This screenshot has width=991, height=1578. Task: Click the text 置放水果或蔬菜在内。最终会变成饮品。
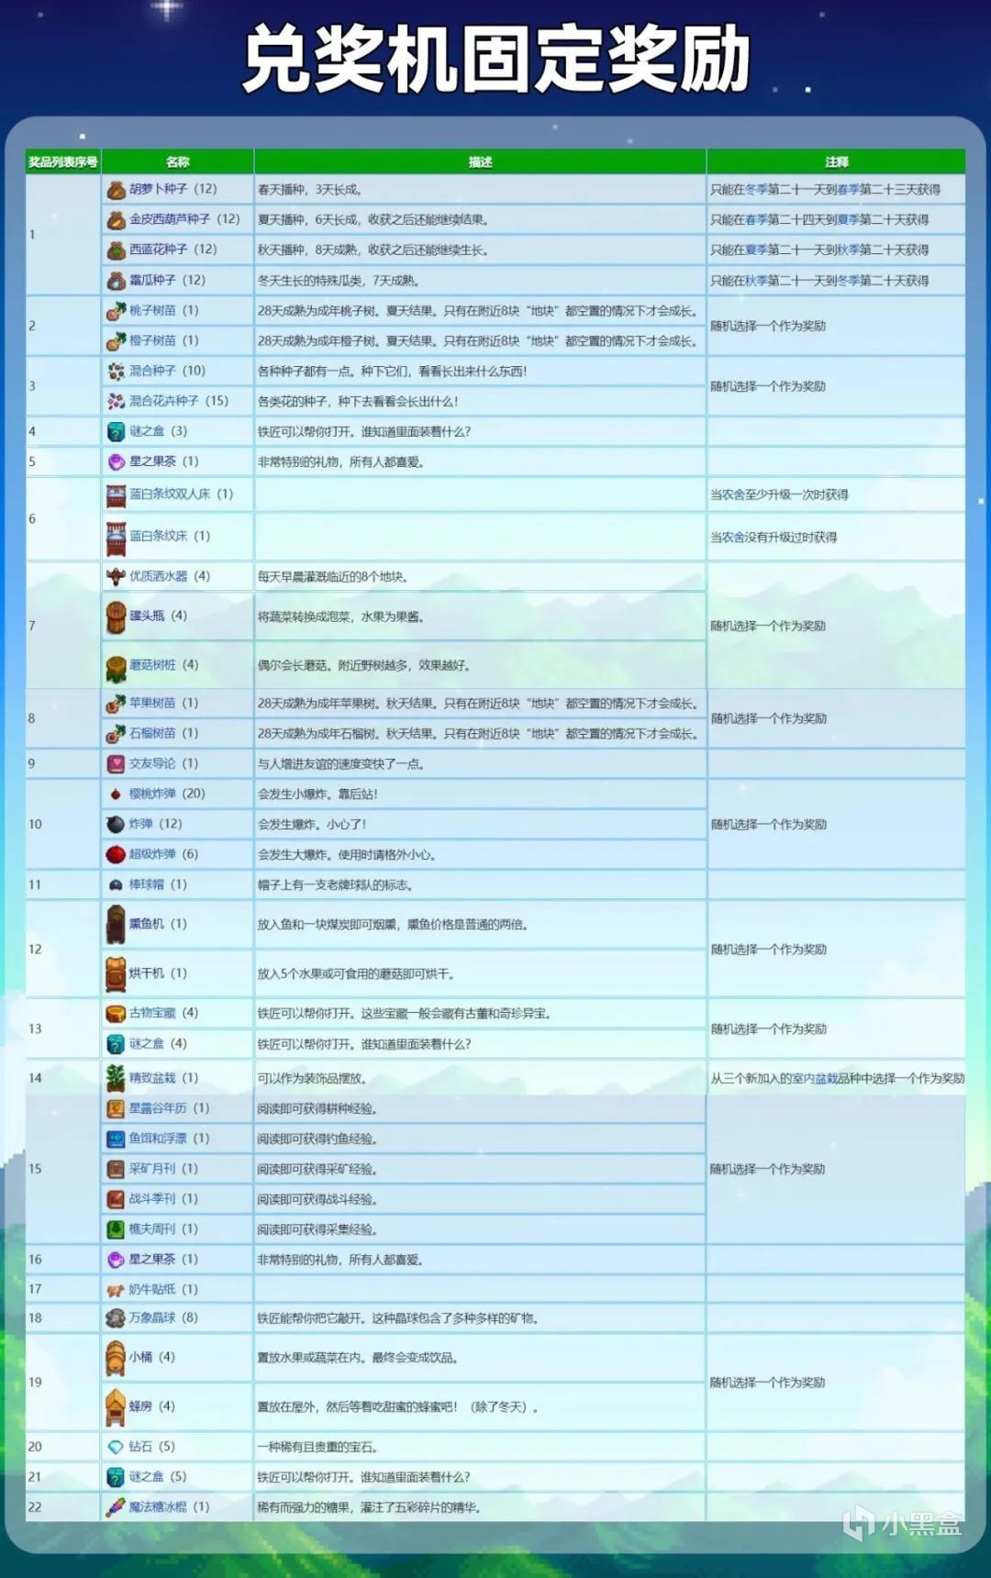(x=358, y=1358)
